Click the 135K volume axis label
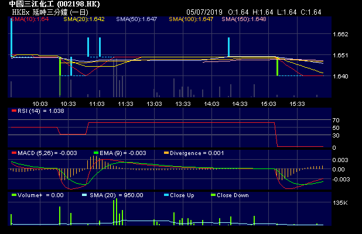Viewport: 362px width, 234px height. pos(340,203)
